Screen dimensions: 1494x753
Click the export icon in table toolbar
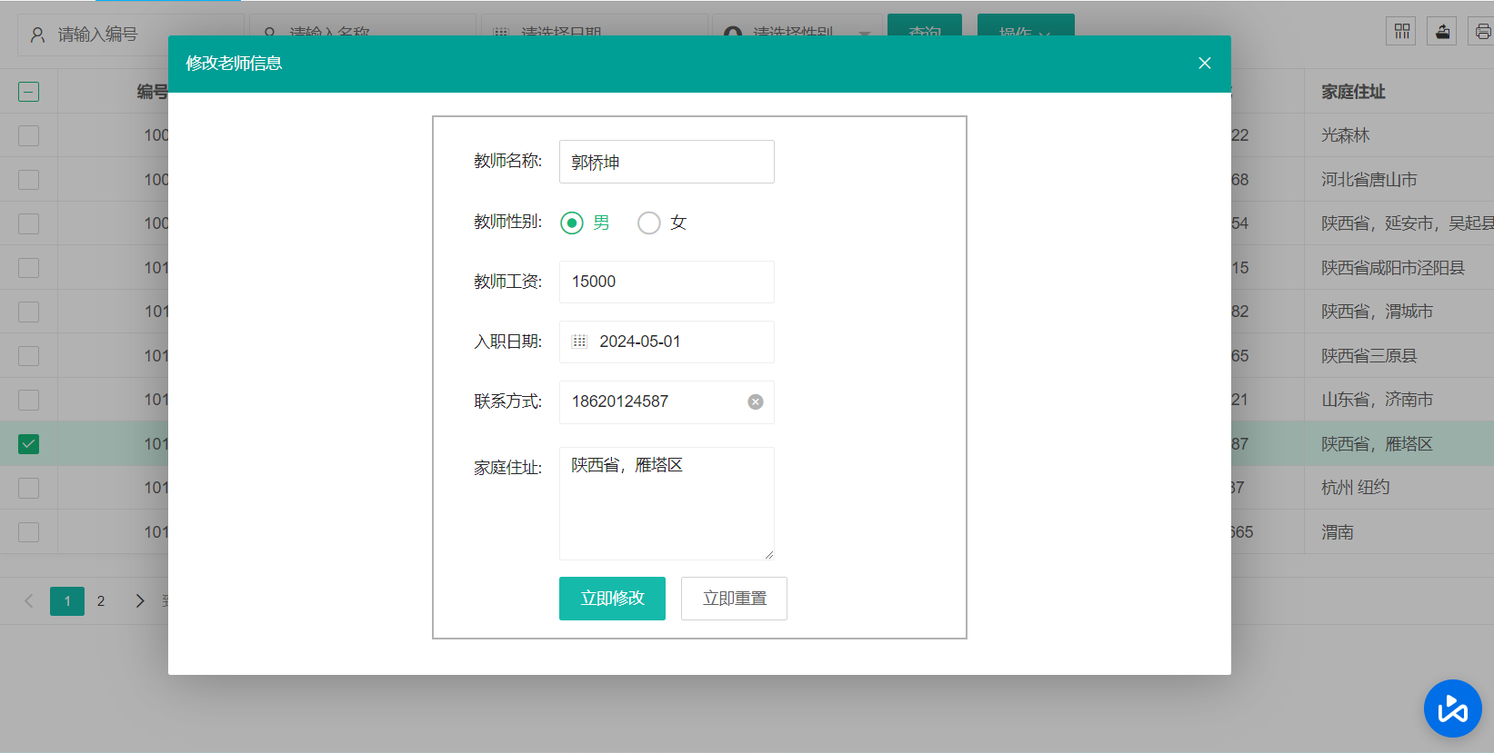[x=1442, y=32]
